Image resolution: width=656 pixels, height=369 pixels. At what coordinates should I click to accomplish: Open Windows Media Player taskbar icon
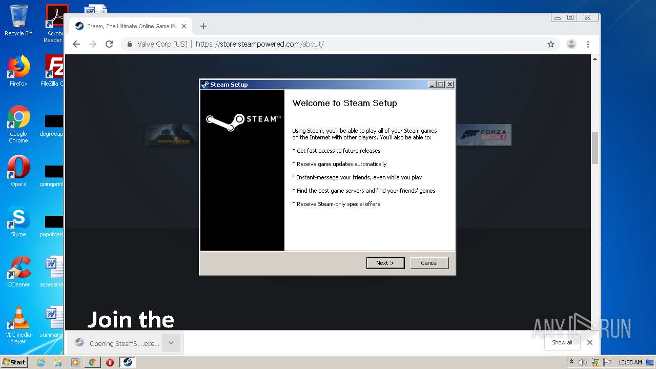75,362
